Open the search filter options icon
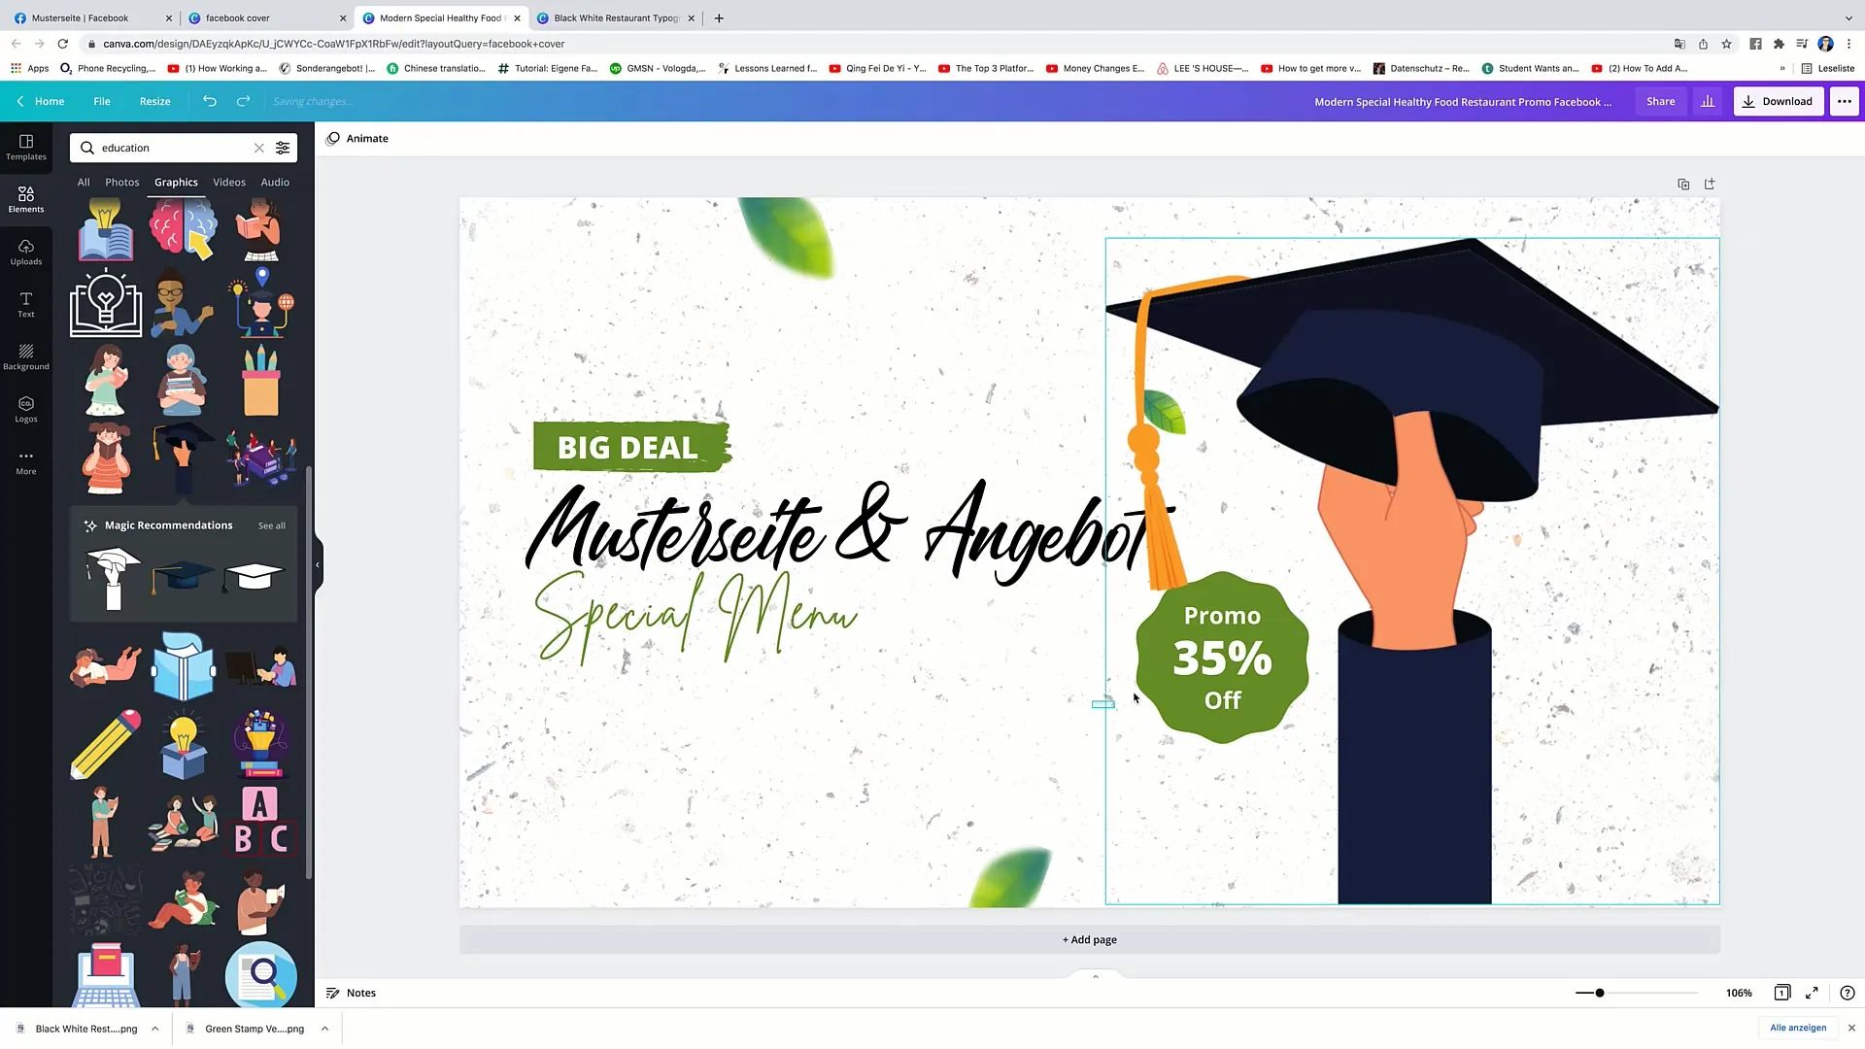1865x1049 pixels. pos(283,148)
